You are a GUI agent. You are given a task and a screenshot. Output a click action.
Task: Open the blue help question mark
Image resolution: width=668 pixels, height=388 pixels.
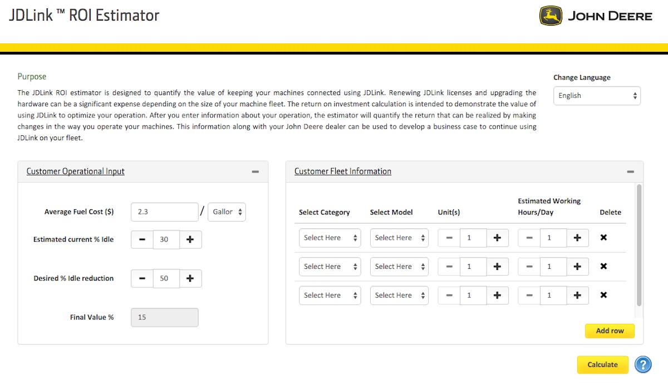(x=643, y=365)
